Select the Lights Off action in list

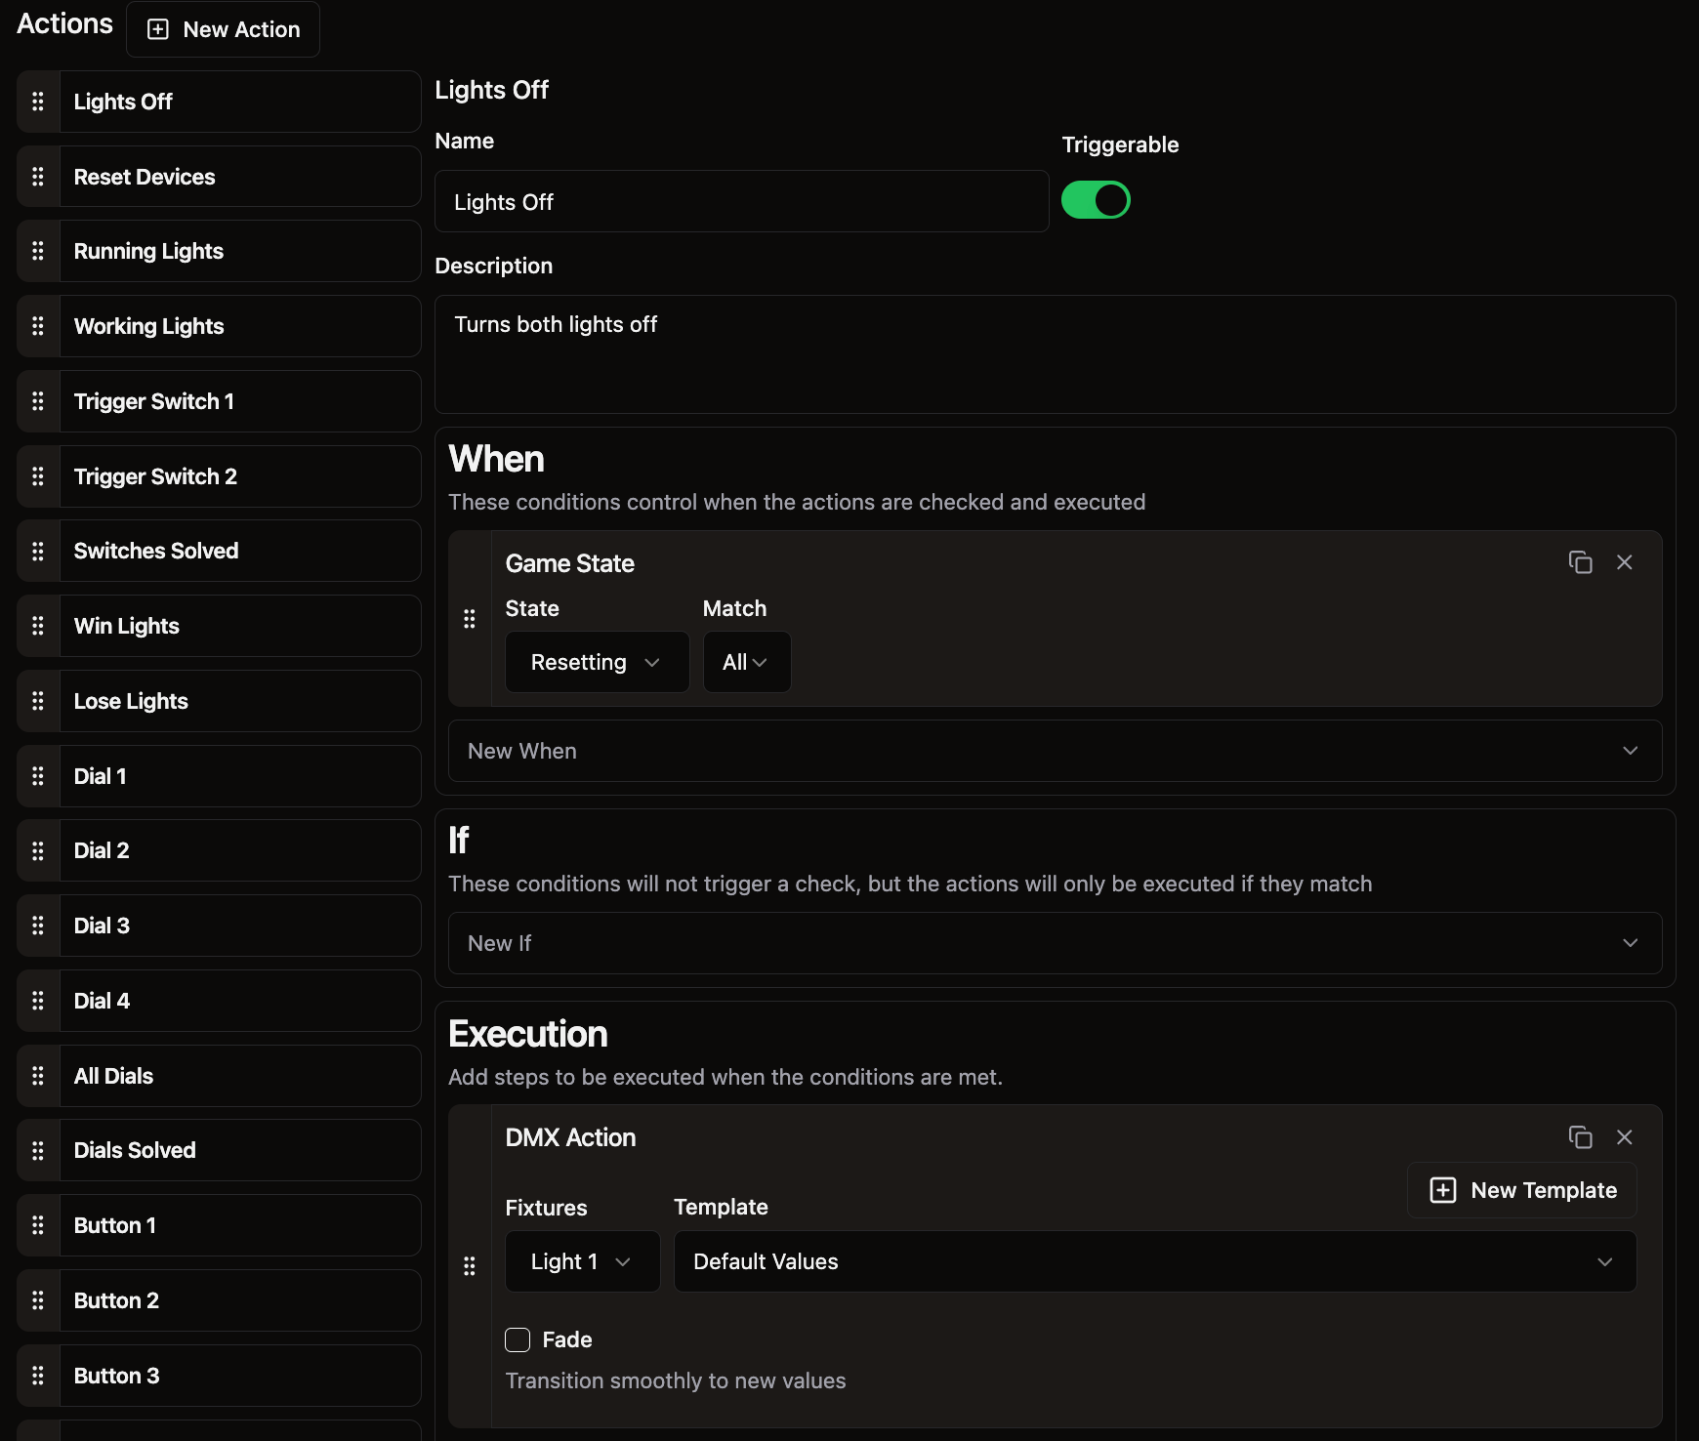(239, 102)
